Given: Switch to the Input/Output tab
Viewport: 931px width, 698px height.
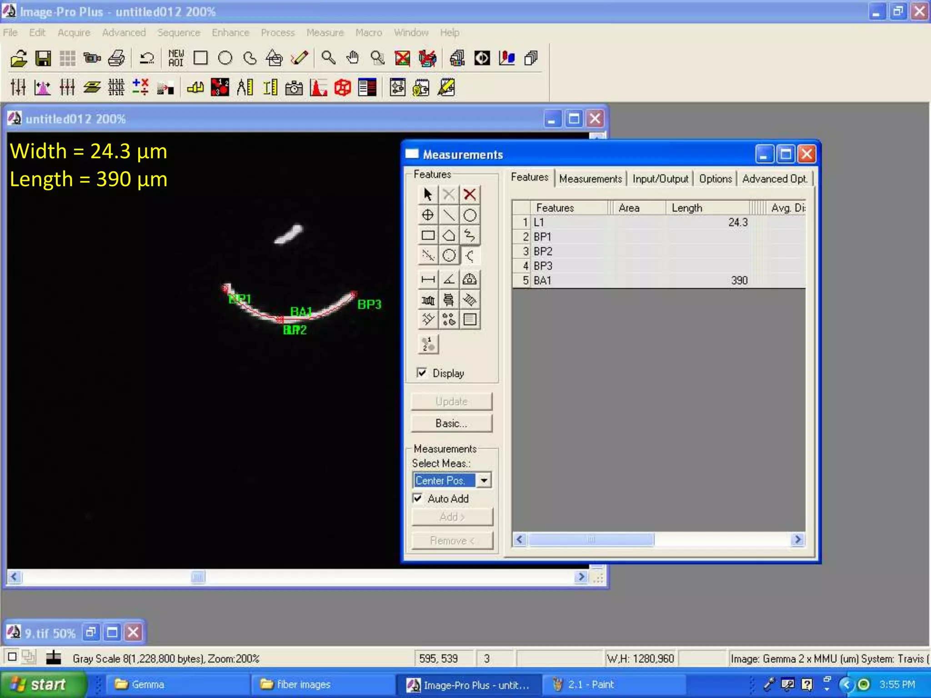Looking at the screenshot, I should coord(660,179).
